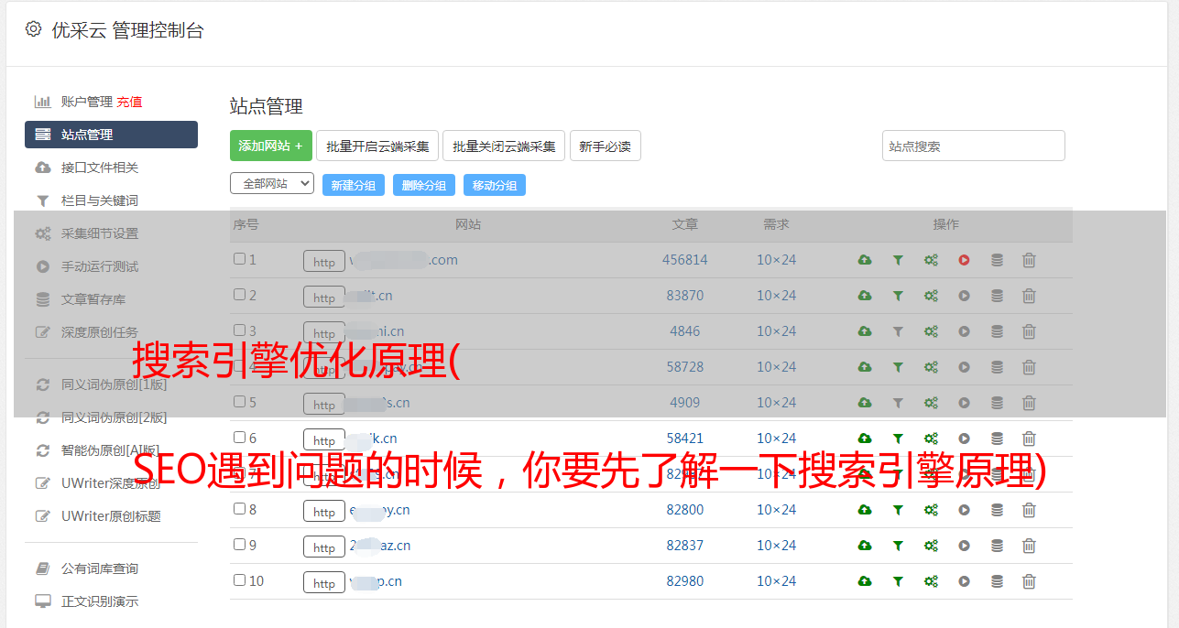This screenshot has height=628, width=1179.
Task: Click the http button in row 1
Action: [x=324, y=261]
